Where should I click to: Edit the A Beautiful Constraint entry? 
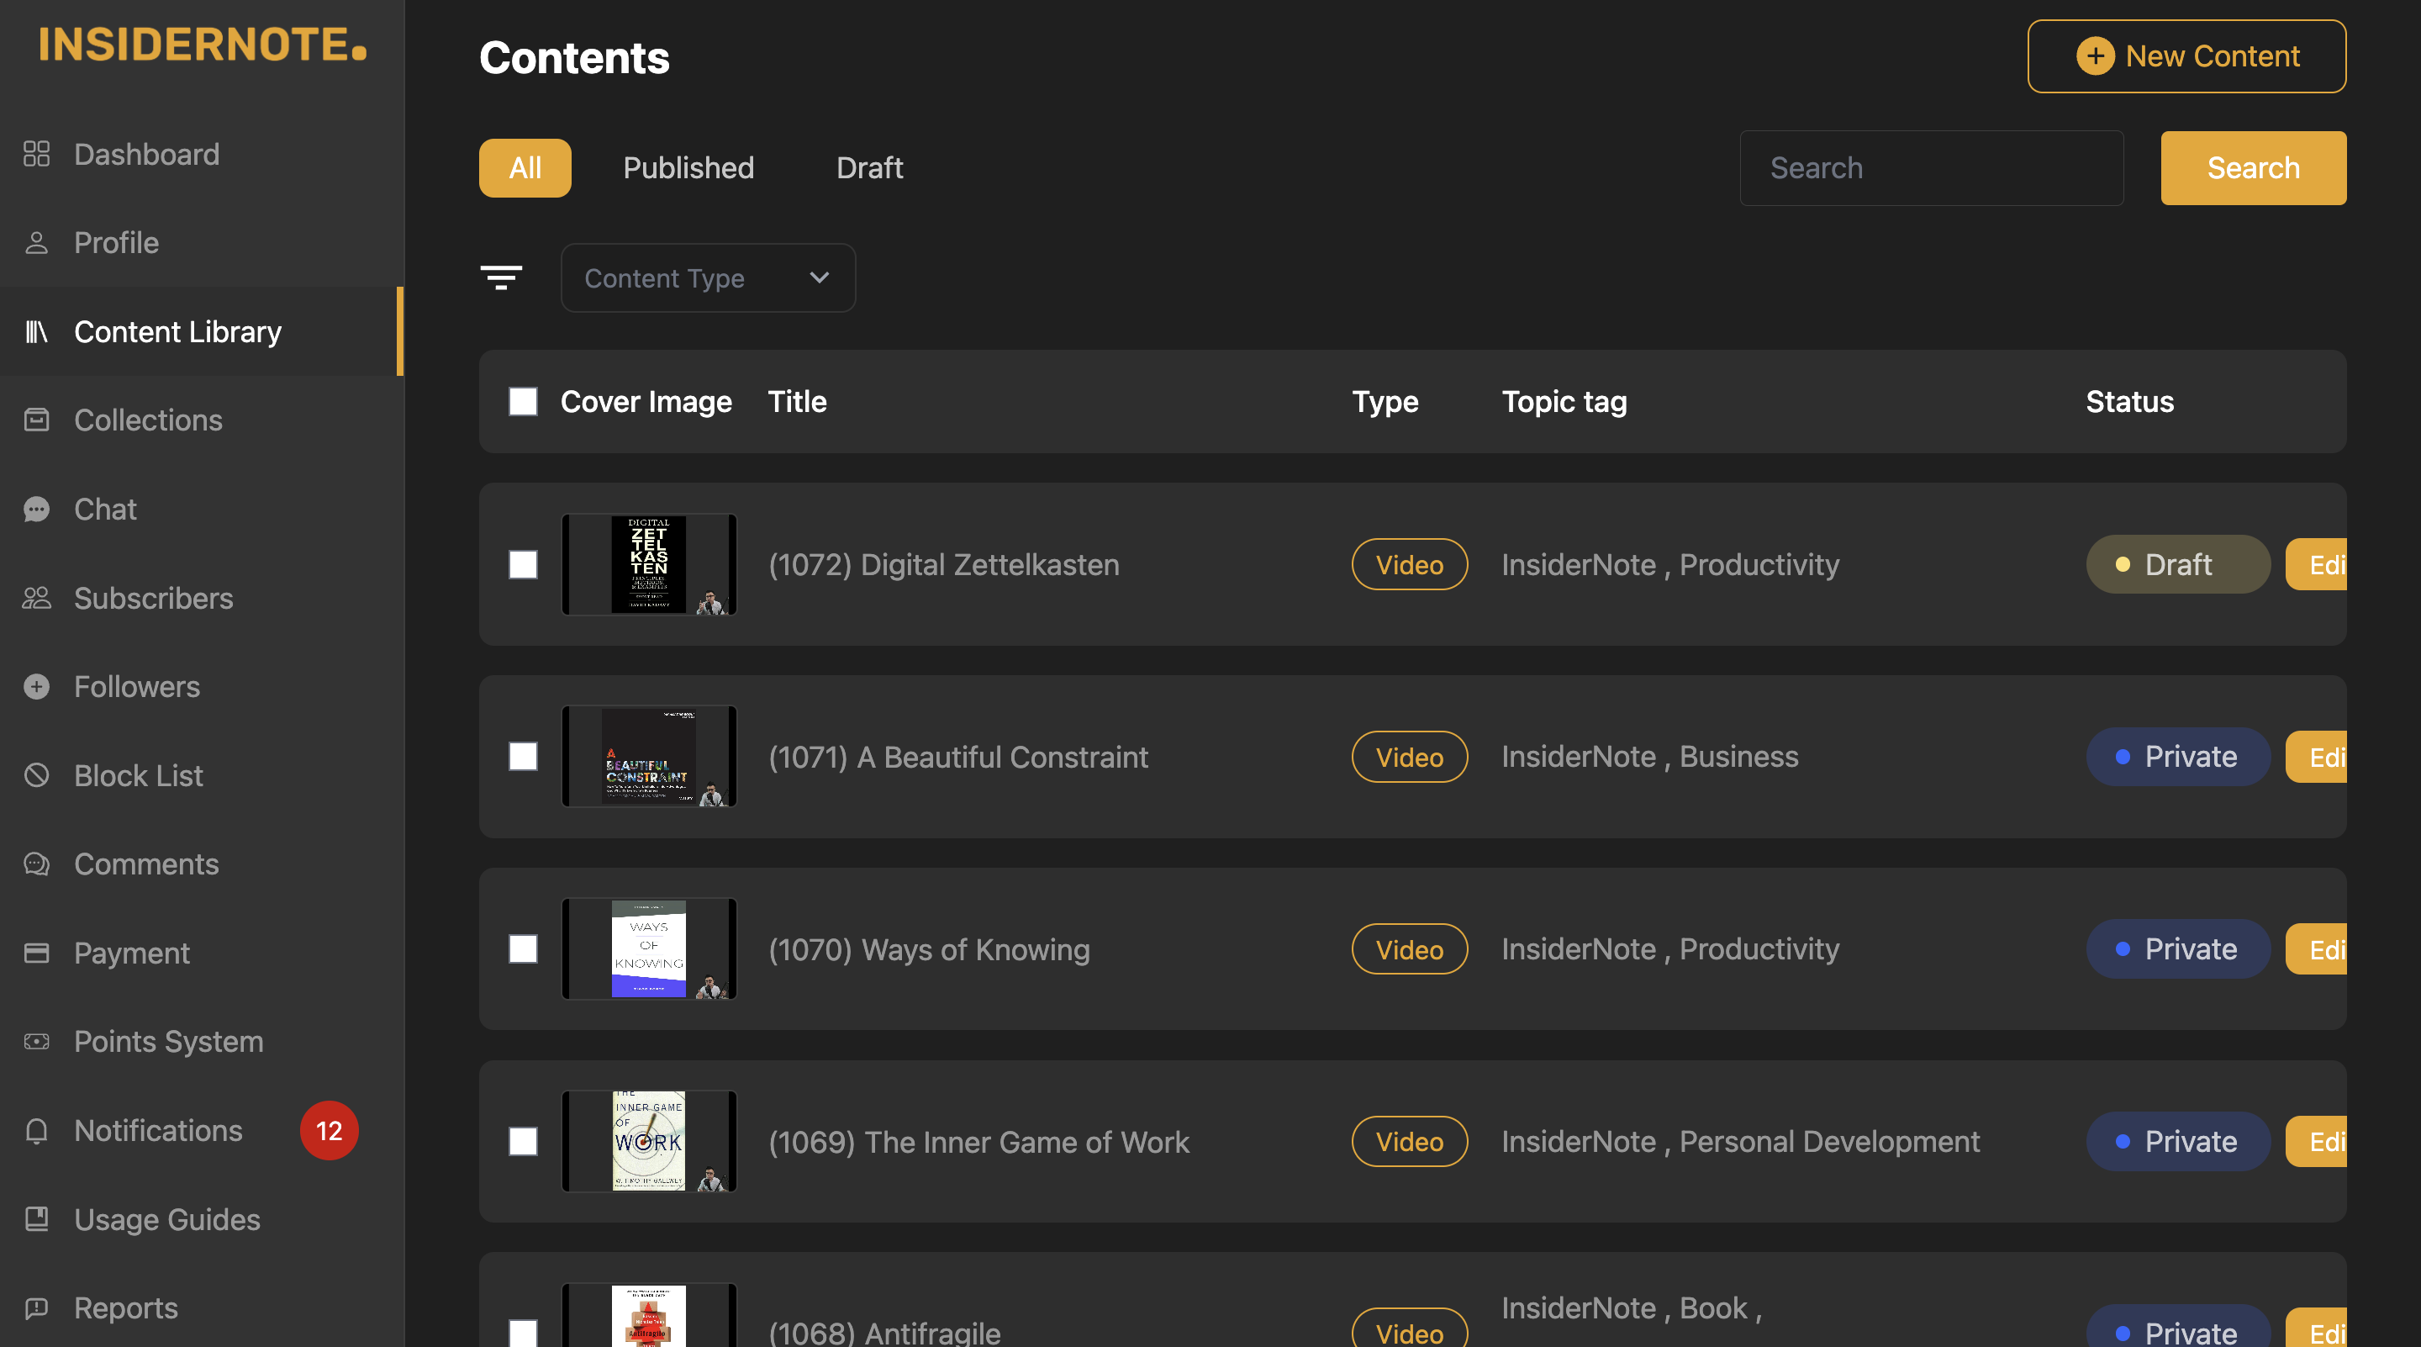point(2317,757)
